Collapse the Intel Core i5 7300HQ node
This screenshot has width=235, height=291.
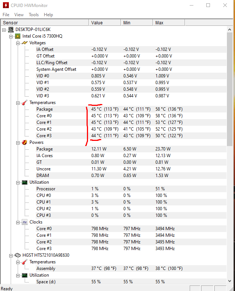click(x=11, y=37)
